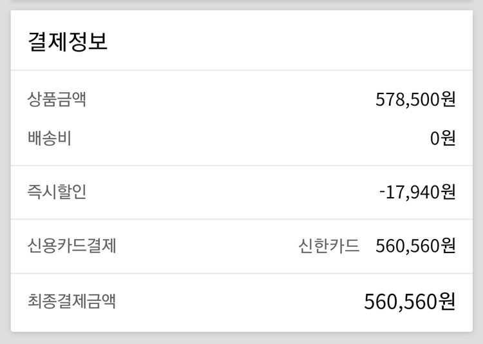Click the divider above 최종결제금액 row
The height and width of the screenshot is (344, 483).
click(x=241, y=273)
